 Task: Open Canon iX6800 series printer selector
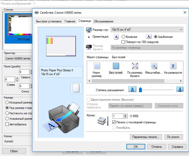pyautogui.click(x=19, y=58)
